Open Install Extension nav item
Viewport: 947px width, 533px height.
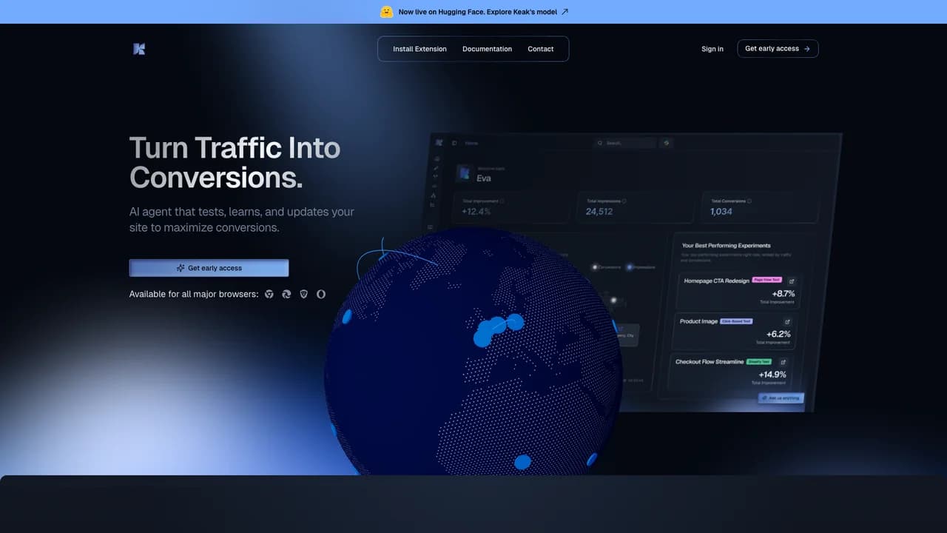[419, 49]
